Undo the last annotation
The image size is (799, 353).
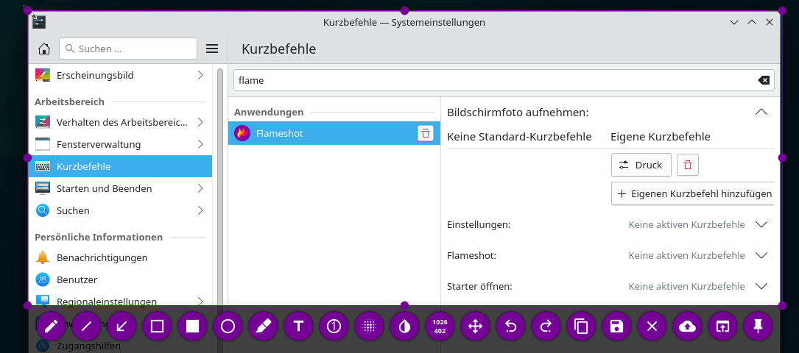click(x=510, y=326)
